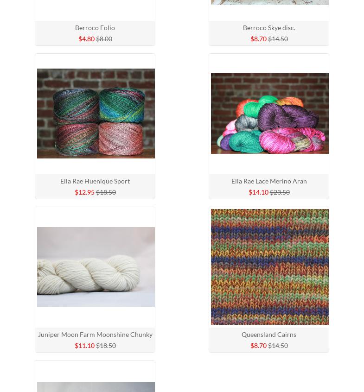The height and width of the screenshot is (392, 364).
Task: Click the Juniper Moon Farm Moonshine Chunky photo
Action: pyautogui.click(x=96, y=267)
